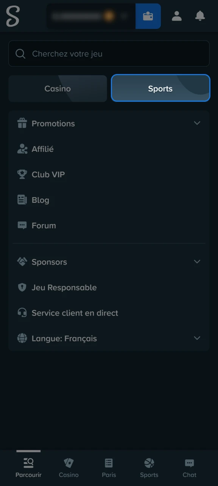Screen dimensions: 218x486
Task: Start Service client en direct
Action: coord(75,313)
